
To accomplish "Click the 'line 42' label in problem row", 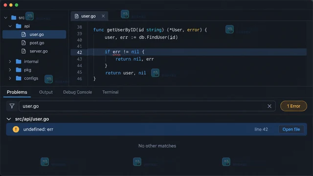I will [261, 129].
